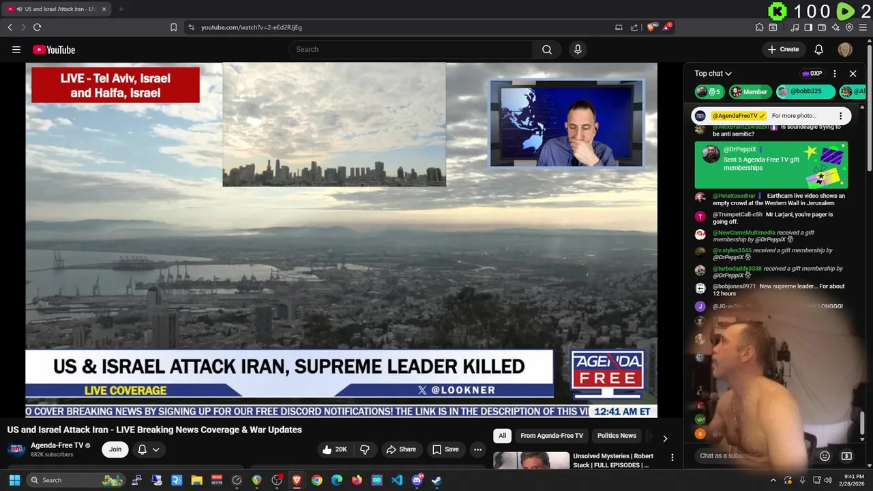The width and height of the screenshot is (873, 491).
Task: Click the Windows taskbar Search box
Action: pos(76,480)
